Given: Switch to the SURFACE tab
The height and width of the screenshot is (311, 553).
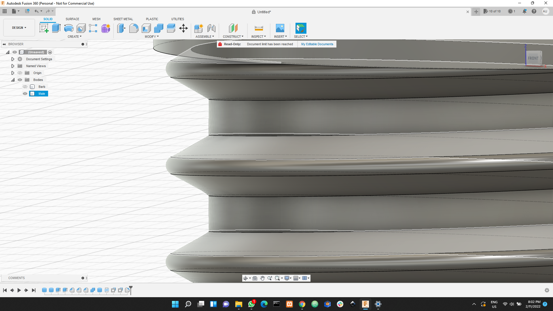Looking at the screenshot, I should 72,19.
